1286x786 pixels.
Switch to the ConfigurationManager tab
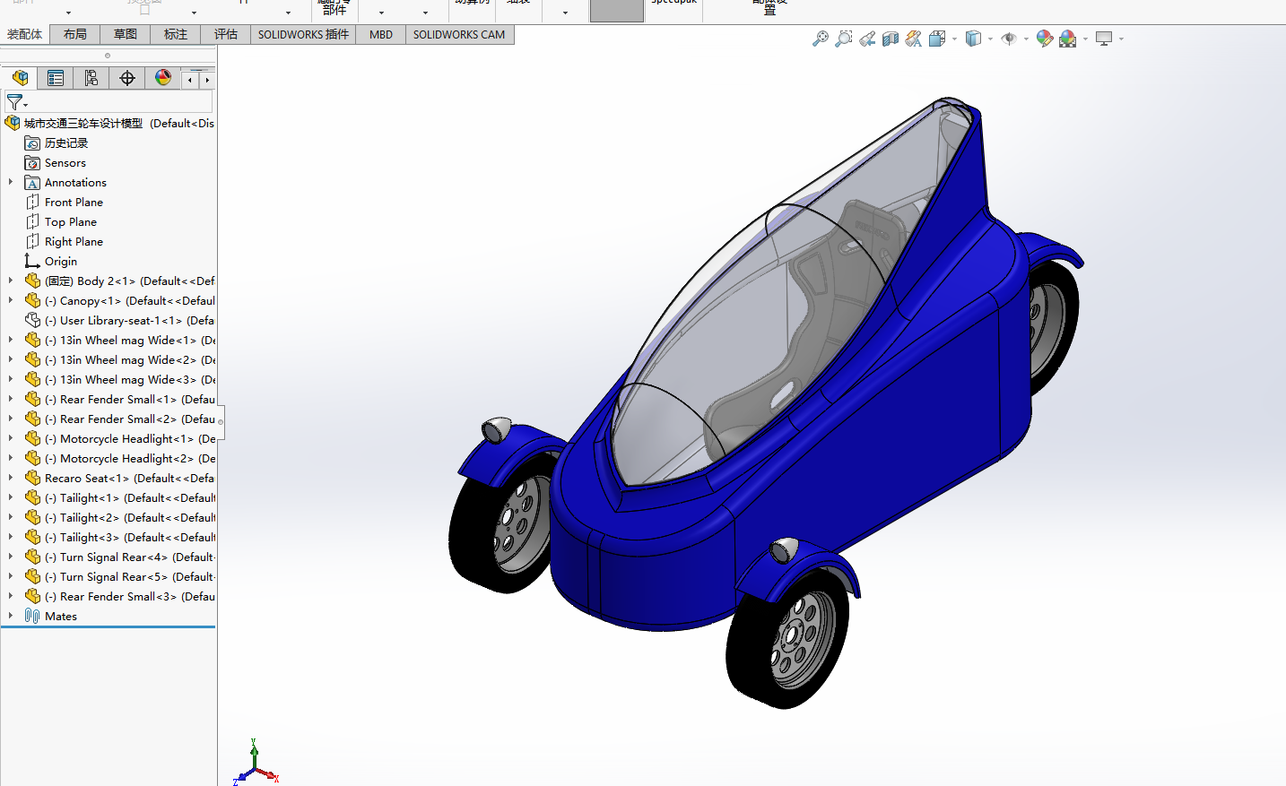(91, 78)
